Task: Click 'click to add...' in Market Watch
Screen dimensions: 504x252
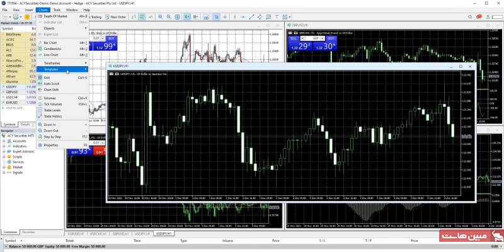Action: pyautogui.click(x=14, y=108)
